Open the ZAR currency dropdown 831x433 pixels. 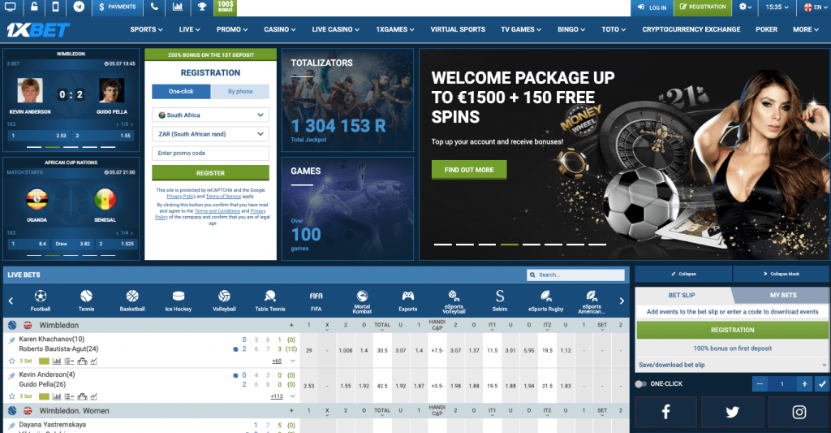[210, 134]
